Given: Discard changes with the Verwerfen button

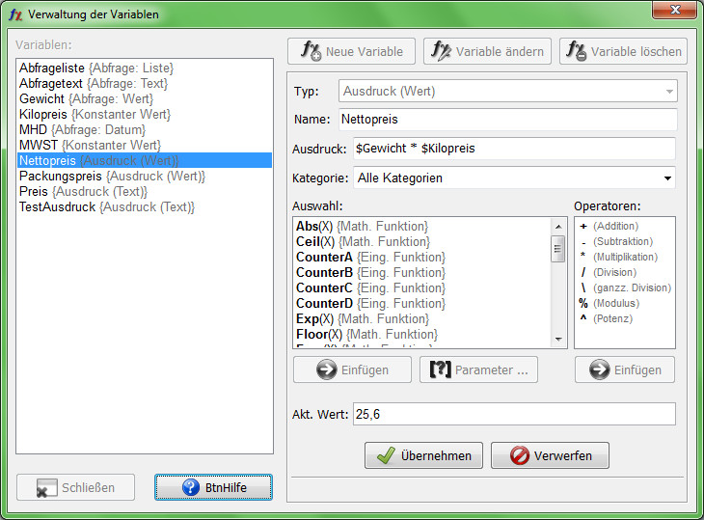Looking at the screenshot, I should 550,455.
